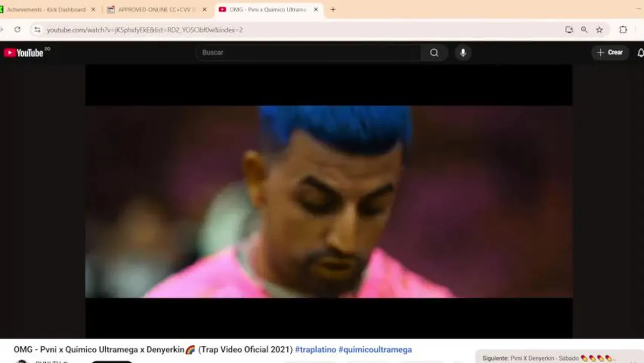Open the #quimicoultramega hashtag link
The image size is (644, 363).
pyautogui.click(x=375, y=349)
